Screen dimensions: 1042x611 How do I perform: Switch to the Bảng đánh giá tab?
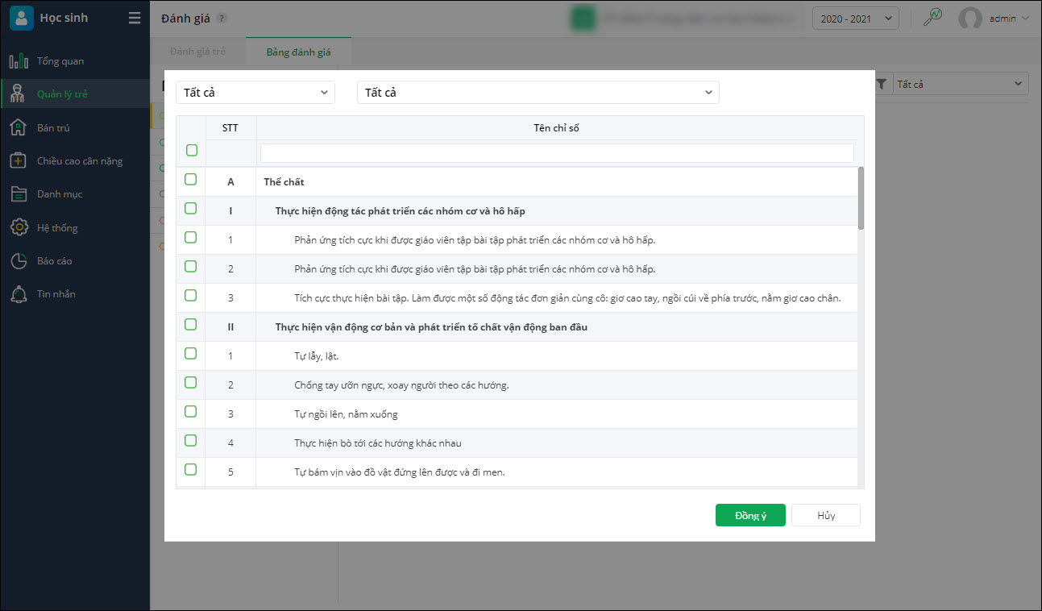(298, 52)
